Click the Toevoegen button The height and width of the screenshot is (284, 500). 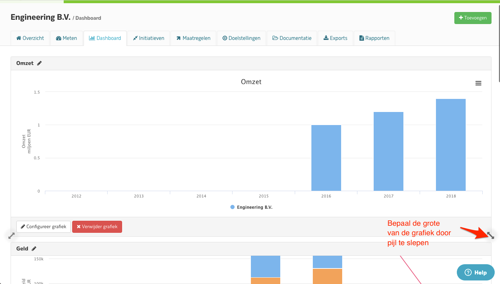tap(473, 18)
